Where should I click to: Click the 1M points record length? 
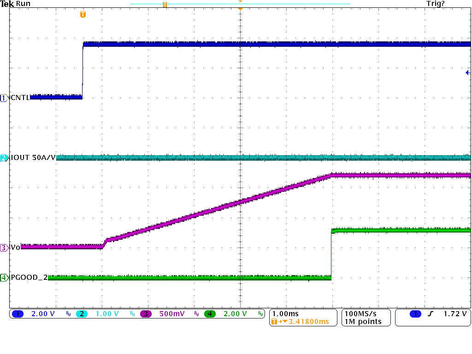click(363, 322)
